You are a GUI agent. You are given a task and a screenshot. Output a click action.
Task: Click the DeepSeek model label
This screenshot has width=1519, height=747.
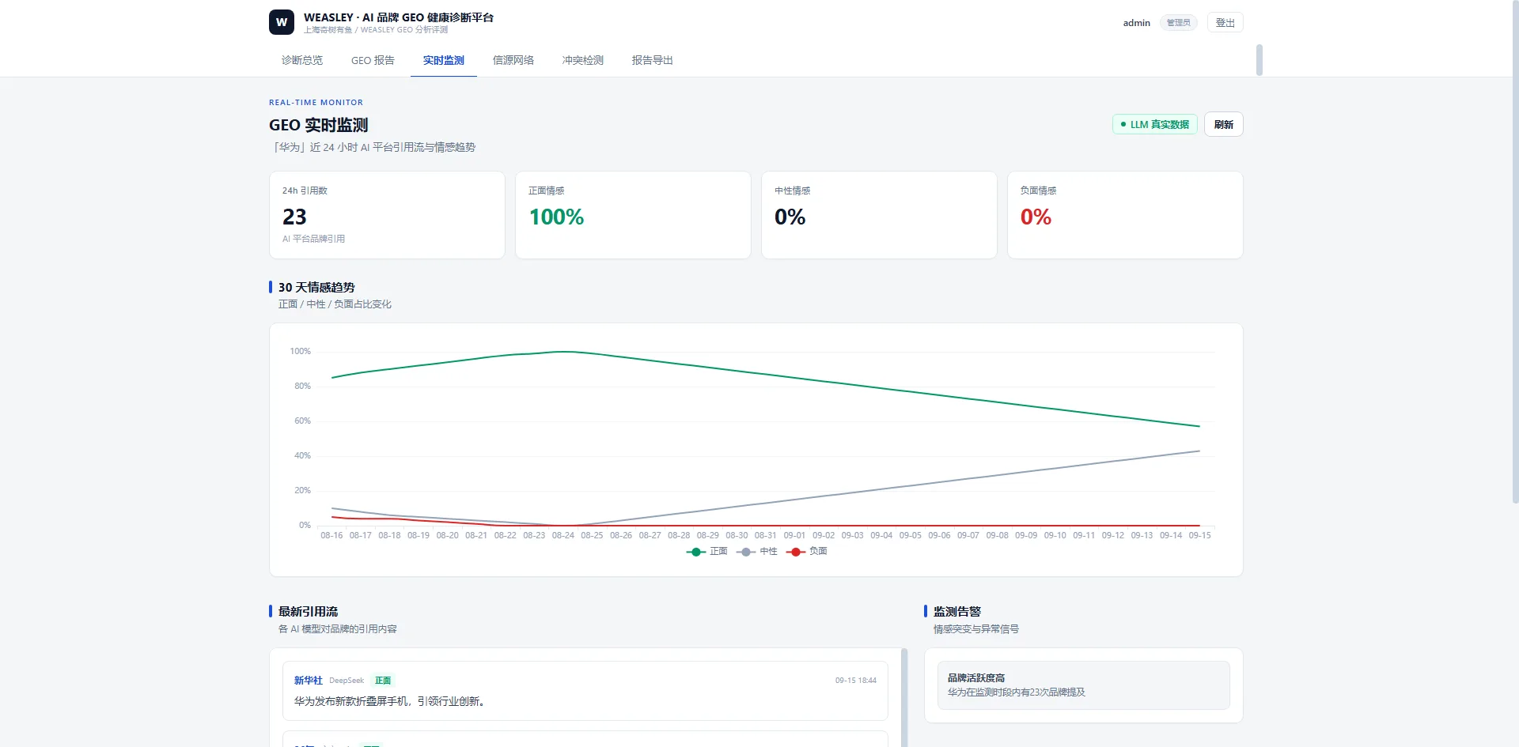pyautogui.click(x=347, y=680)
